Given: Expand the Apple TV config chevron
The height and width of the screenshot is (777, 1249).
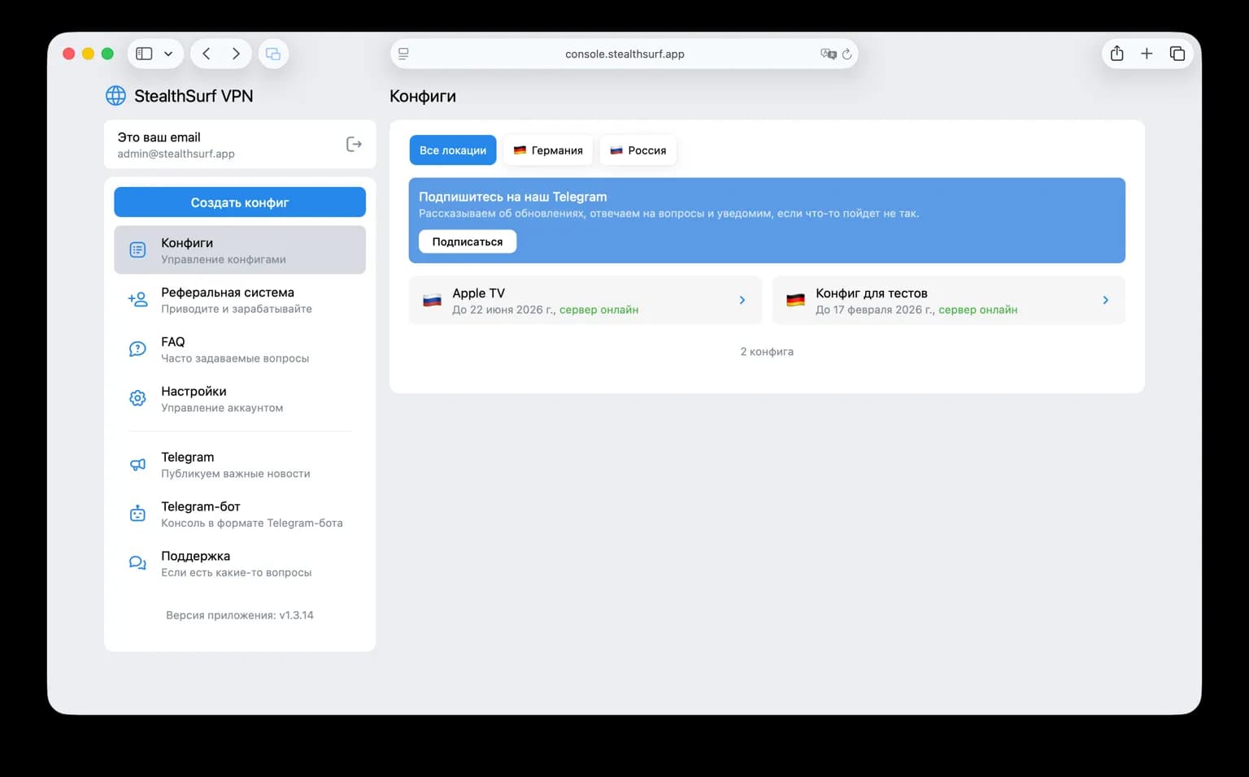Looking at the screenshot, I should pos(742,300).
